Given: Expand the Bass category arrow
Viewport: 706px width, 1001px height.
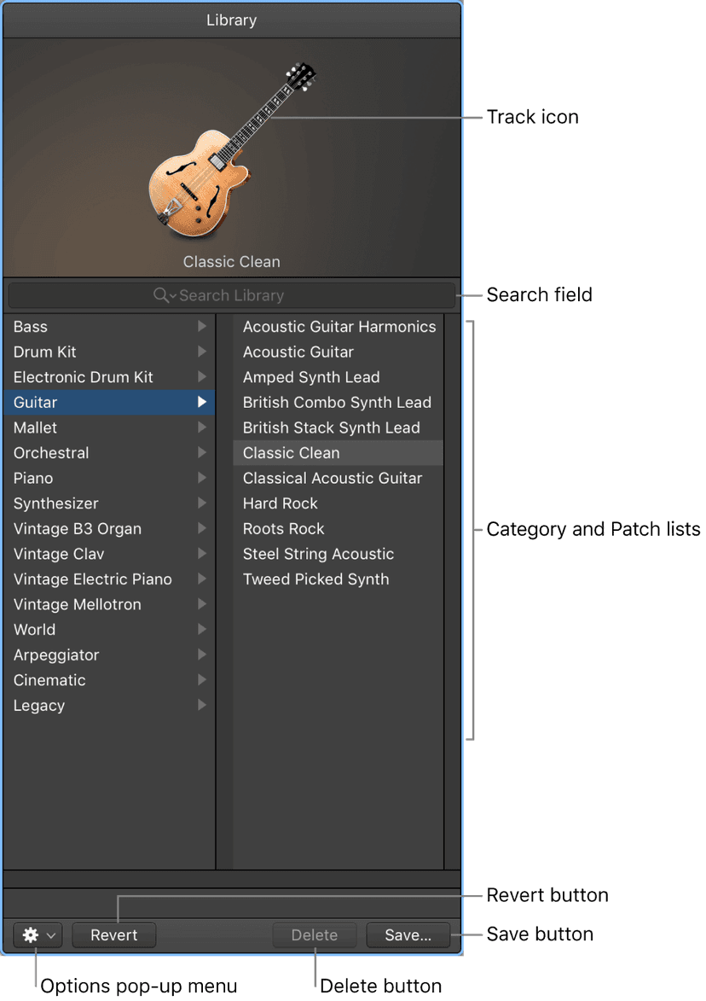Looking at the screenshot, I should (x=202, y=326).
